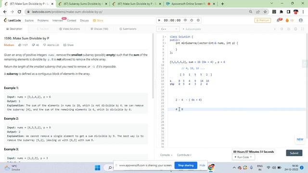The height and width of the screenshot is (173, 308).
Task: Open the Chrome three-dot menu
Action: 303,12
